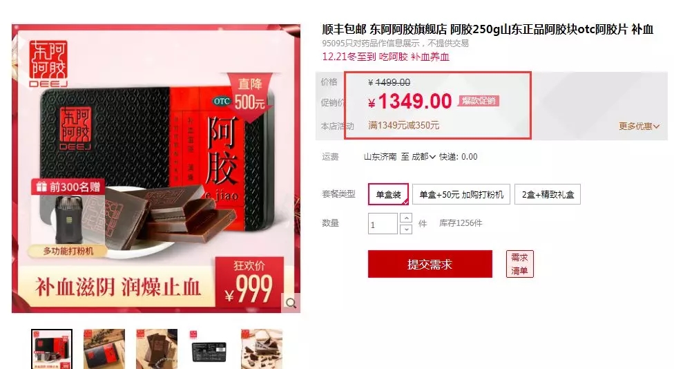Choose the 2盒+精致礼盒 package option
Screen dimensions: 674x369
[548, 194]
